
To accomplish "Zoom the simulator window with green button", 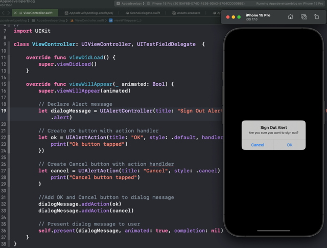I will click(239, 17).
